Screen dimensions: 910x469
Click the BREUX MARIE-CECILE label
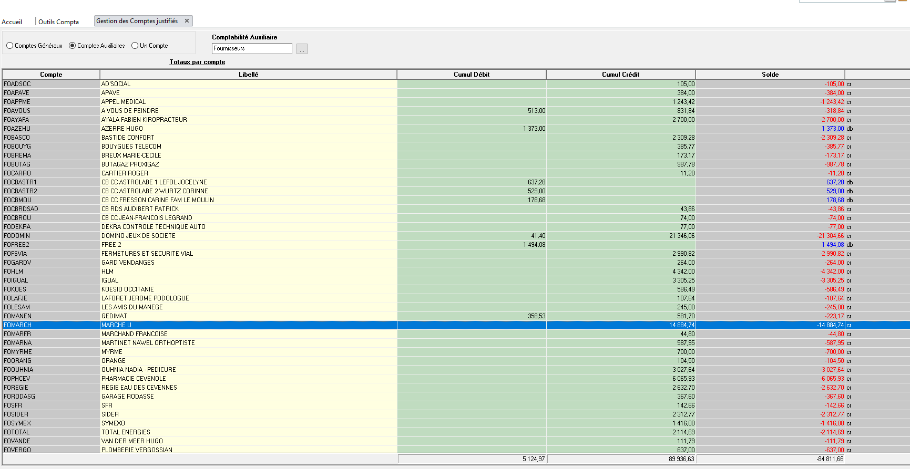[x=131, y=155]
